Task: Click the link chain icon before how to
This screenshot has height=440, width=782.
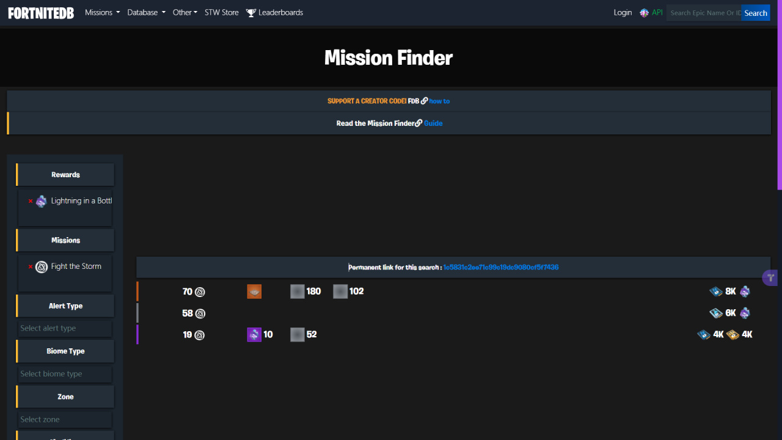Action: point(424,101)
